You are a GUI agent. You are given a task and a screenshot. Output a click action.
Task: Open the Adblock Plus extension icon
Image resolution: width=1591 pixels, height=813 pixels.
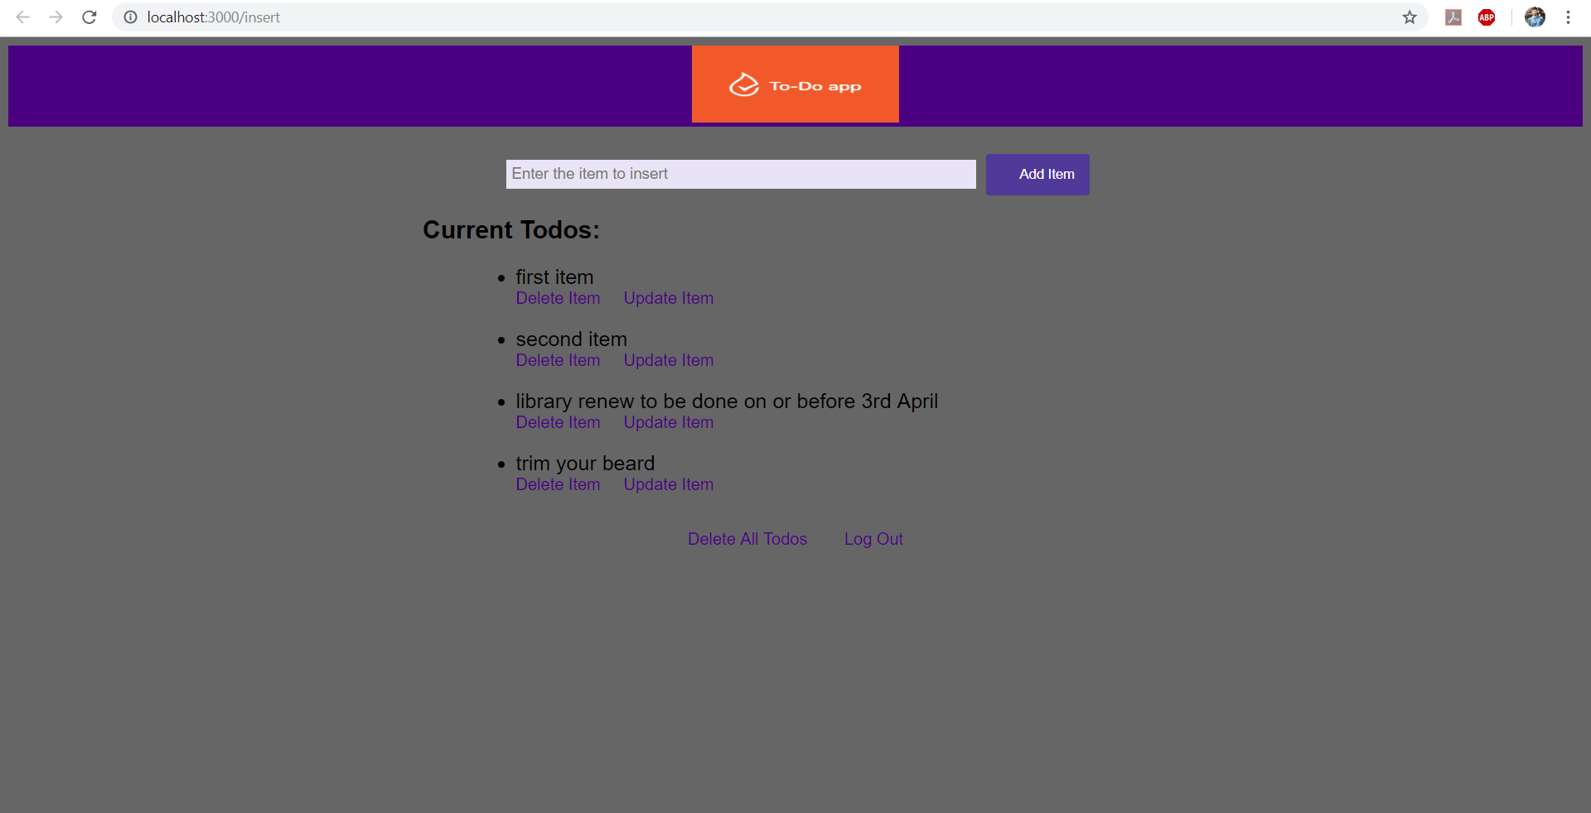click(1486, 17)
